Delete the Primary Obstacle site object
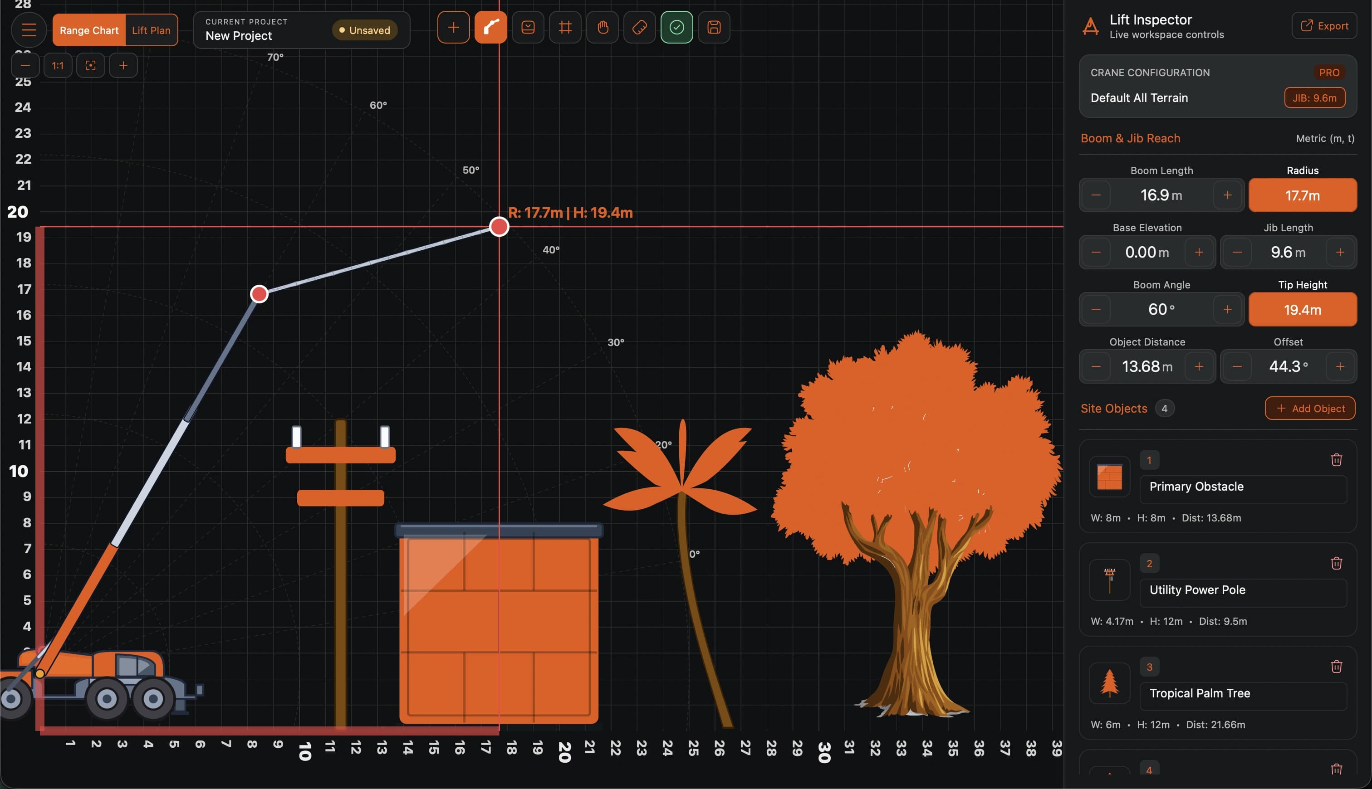This screenshot has width=1372, height=789. 1336,460
